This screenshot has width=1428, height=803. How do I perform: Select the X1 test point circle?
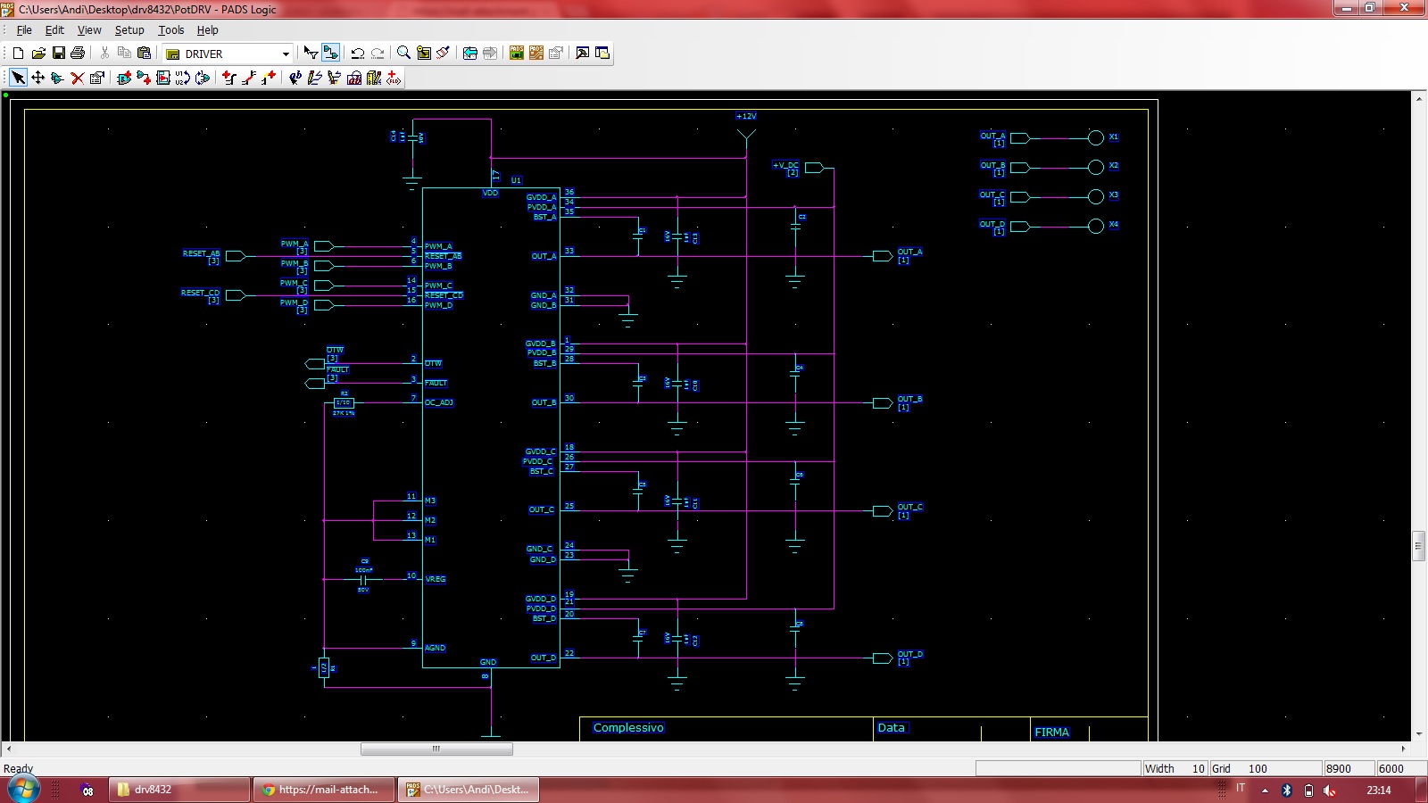(1096, 137)
